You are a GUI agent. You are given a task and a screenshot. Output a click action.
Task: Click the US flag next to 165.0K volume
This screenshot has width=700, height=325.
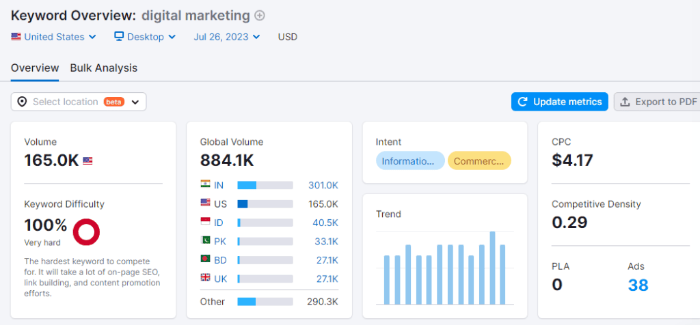tap(87, 161)
